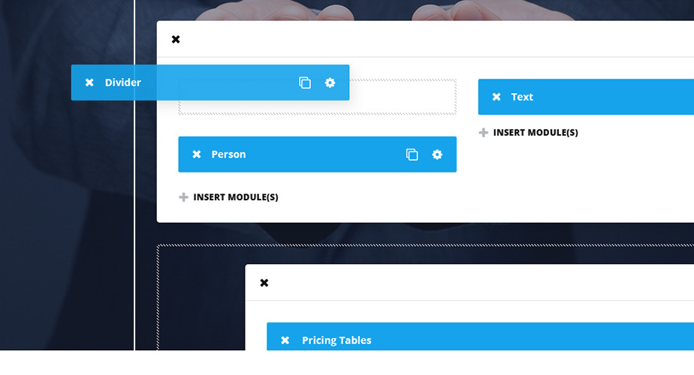Click the plus icon under Person
This screenshot has height=375, width=694.
point(183,197)
